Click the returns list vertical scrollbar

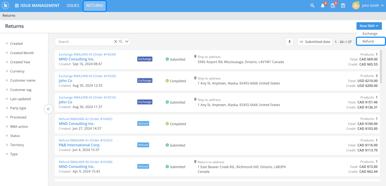381,67
